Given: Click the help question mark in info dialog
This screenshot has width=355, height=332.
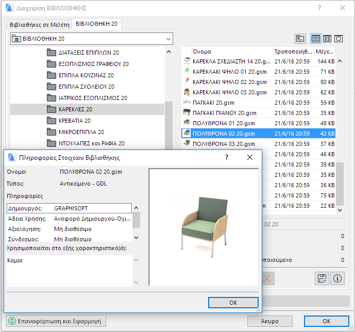Looking at the screenshot, I should tap(227, 157).
